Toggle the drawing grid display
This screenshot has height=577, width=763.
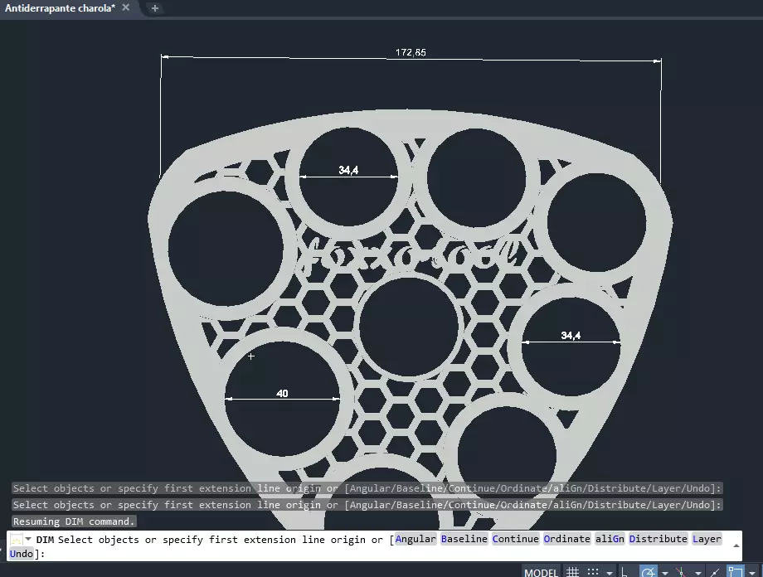pos(573,572)
